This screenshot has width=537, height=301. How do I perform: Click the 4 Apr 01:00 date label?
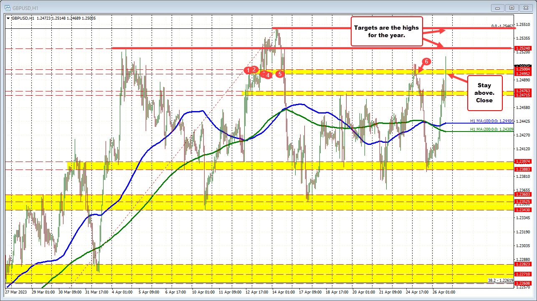pos(123,292)
